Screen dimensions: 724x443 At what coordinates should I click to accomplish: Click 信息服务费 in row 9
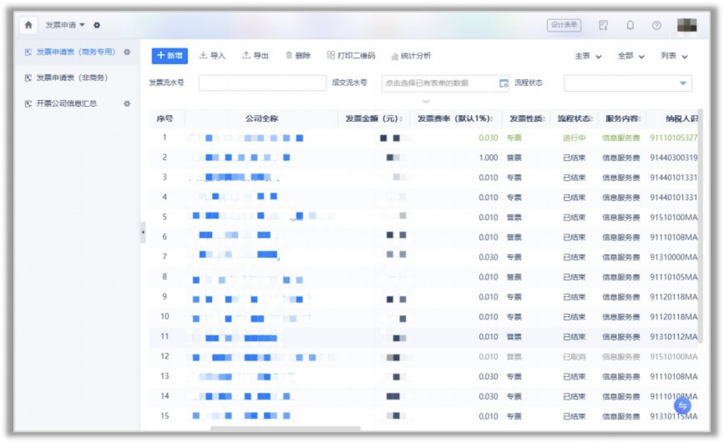[x=621, y=297]
